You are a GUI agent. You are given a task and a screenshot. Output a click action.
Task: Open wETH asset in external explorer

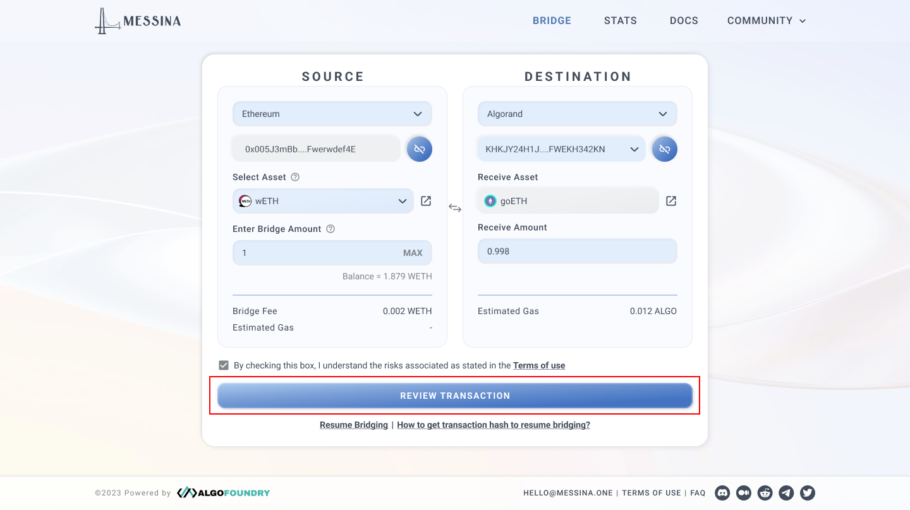click(x=426, y=201)
